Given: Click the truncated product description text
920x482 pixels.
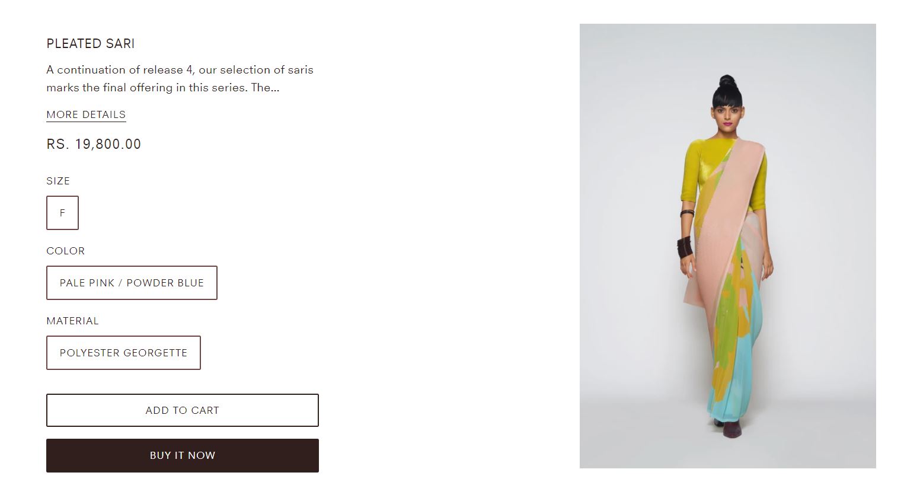Looking at the screenshot, I should pyautogui.click(x=180, y=78).
